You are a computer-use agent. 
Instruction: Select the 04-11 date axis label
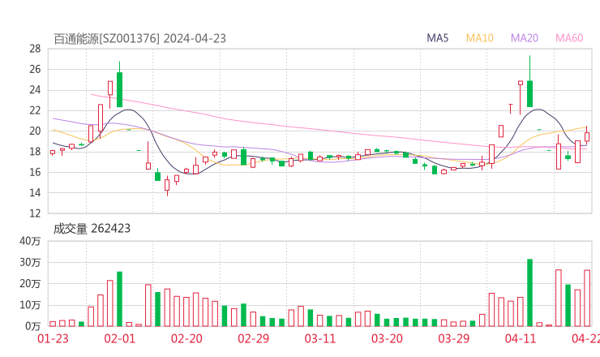[x=521, y=338]
